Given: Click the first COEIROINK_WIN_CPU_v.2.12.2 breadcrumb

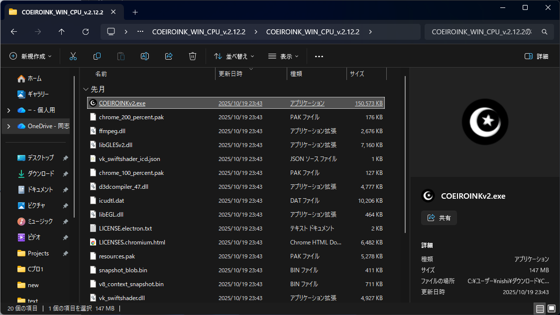Looking at the screenshot, I should tap(199, 32).
